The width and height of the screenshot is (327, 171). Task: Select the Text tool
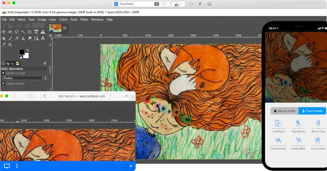click(x=43, y=39)
